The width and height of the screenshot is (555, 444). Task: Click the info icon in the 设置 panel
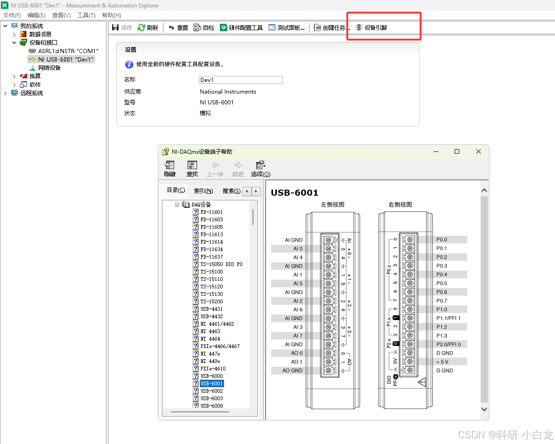click(129, 64)
